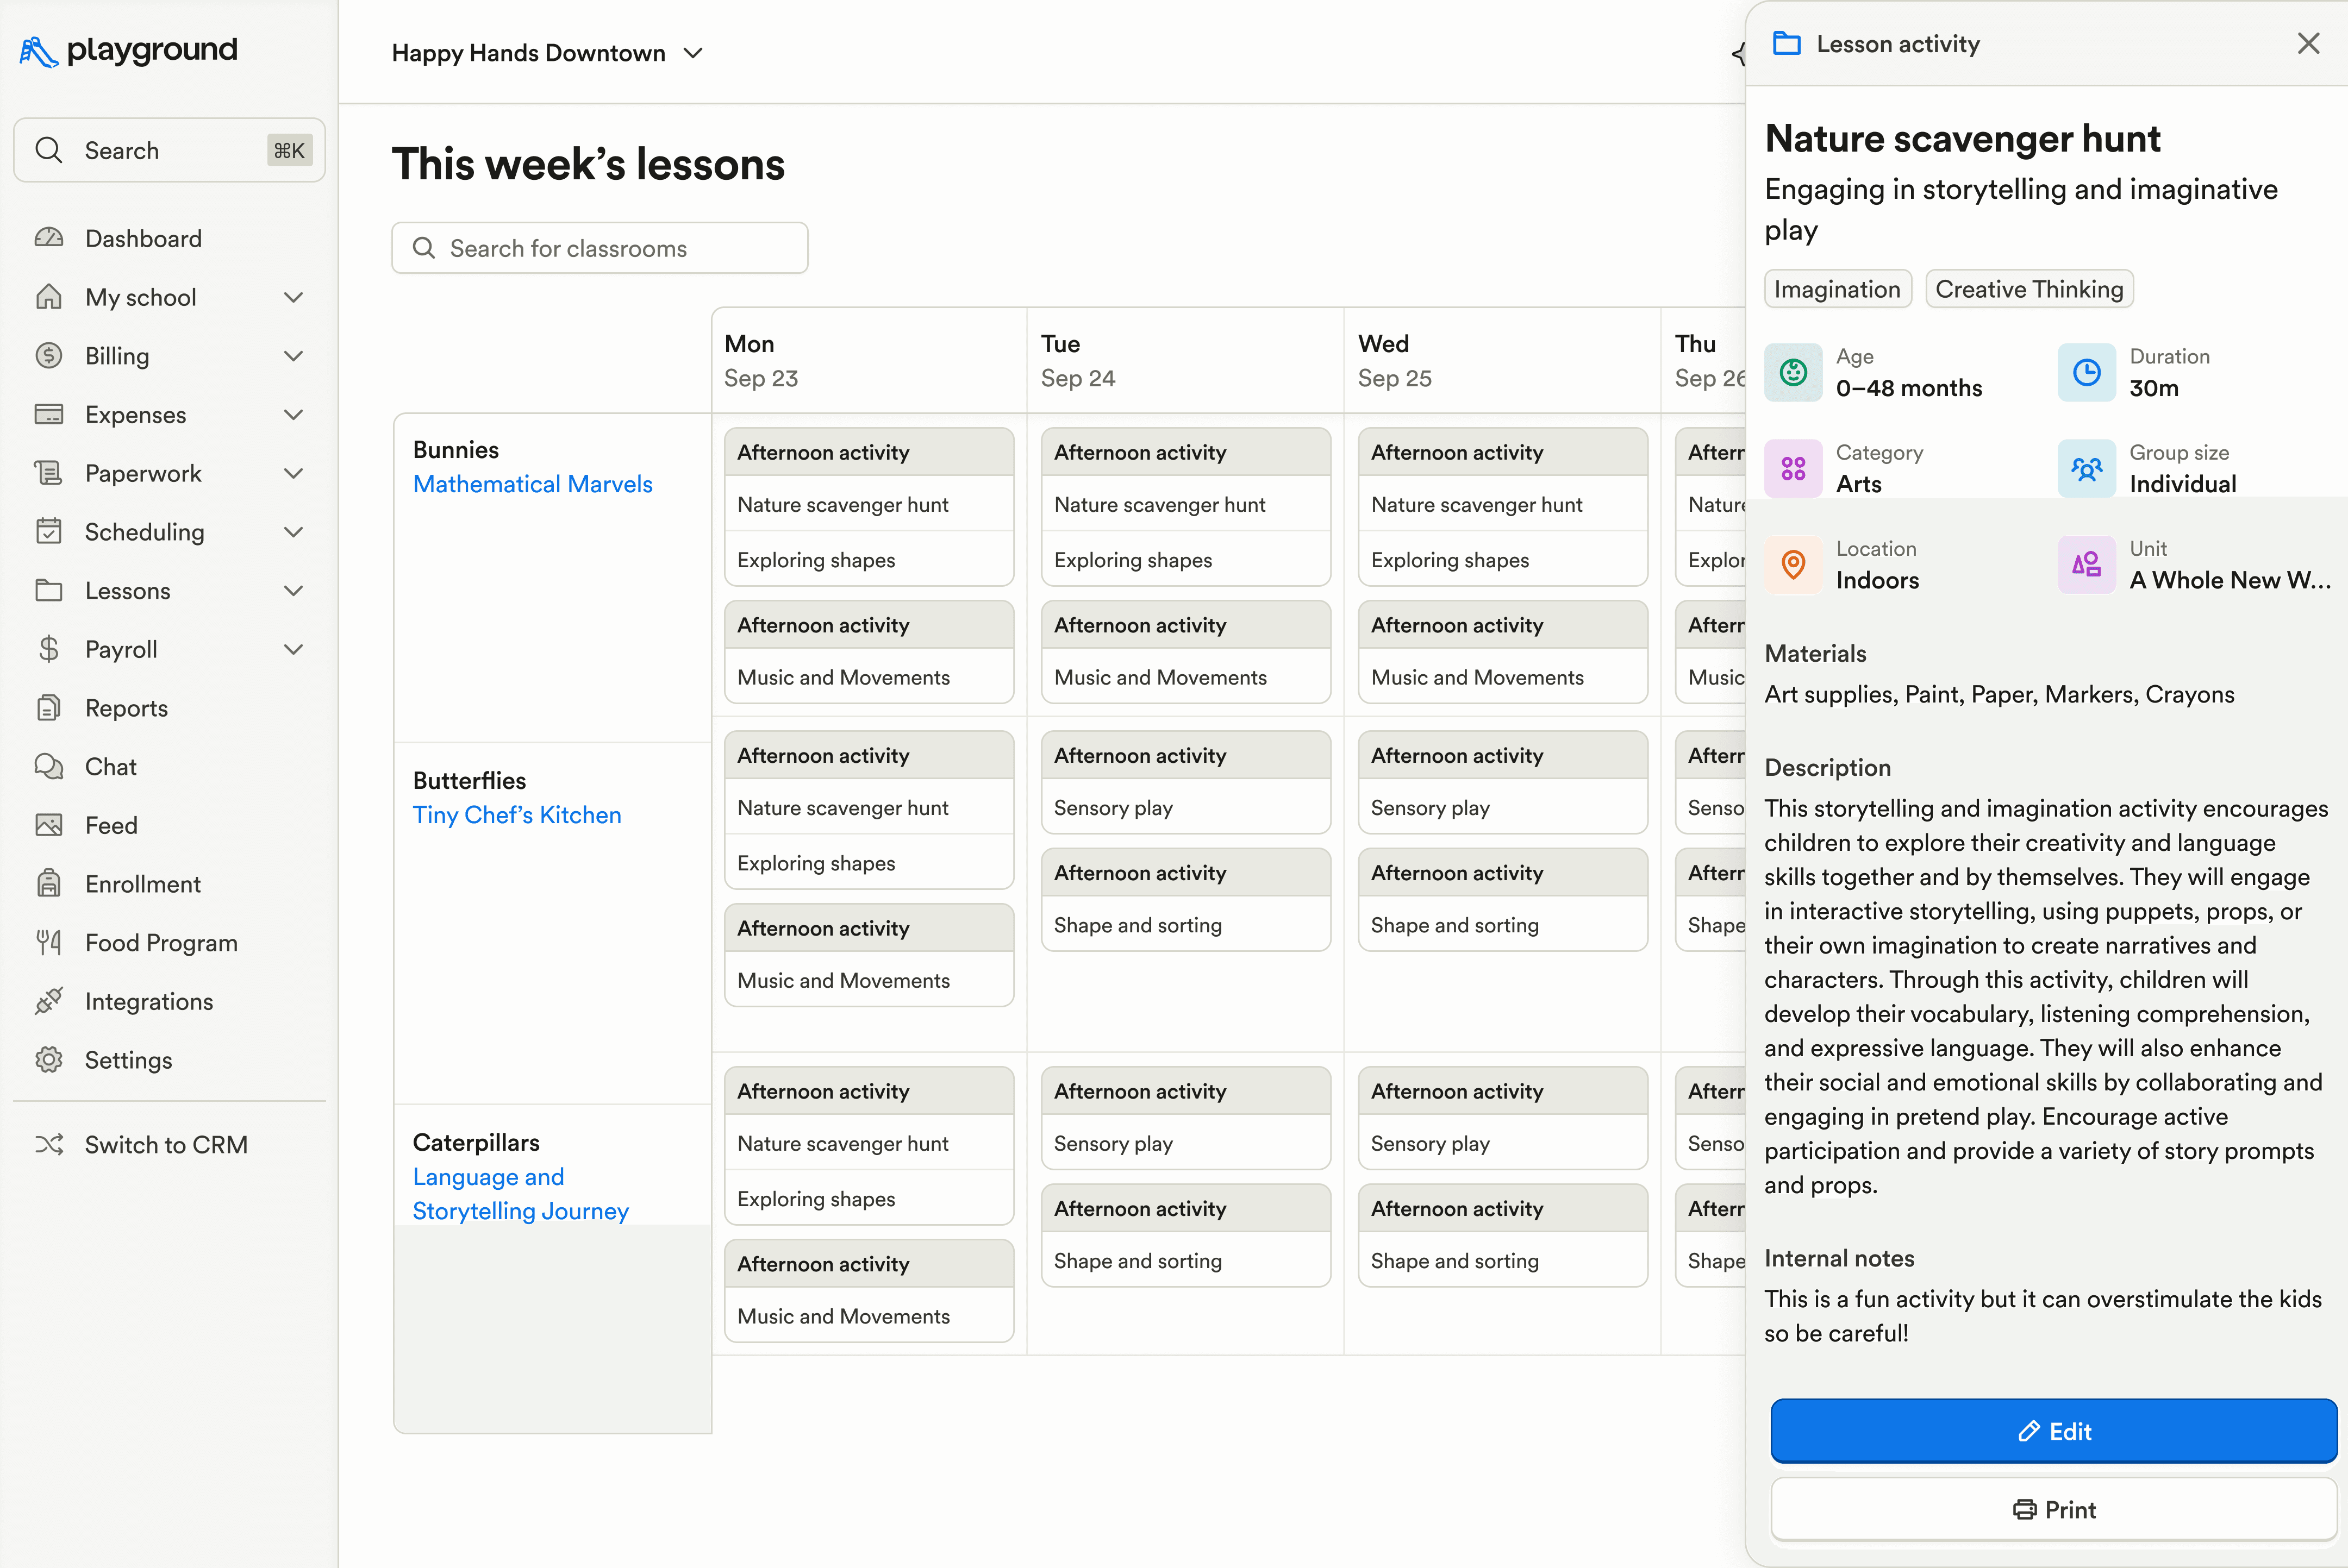2348x1568 pixels.
Task: Open the Feed section
Action: tap(110, 825)
